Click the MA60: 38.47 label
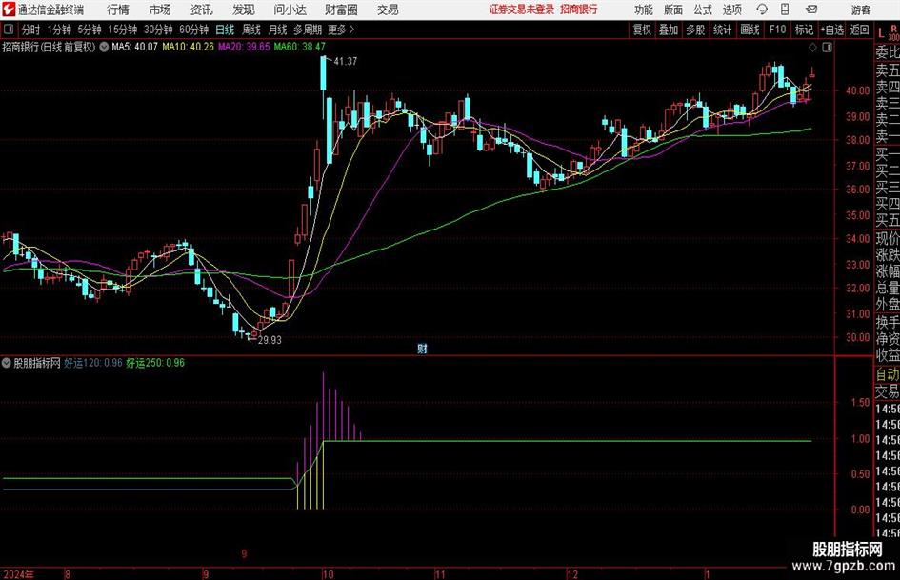Viewport: 900px width, 580px height. tap(300, 47)
